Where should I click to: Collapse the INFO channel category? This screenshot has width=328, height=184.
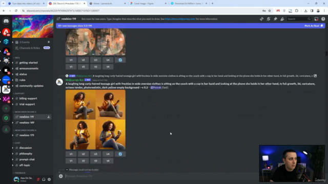[x=16, y=58]
